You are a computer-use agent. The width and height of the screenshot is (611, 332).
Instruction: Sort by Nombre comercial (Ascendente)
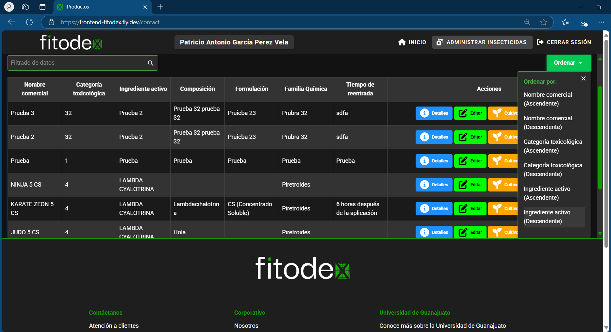(x=554, y=99)
